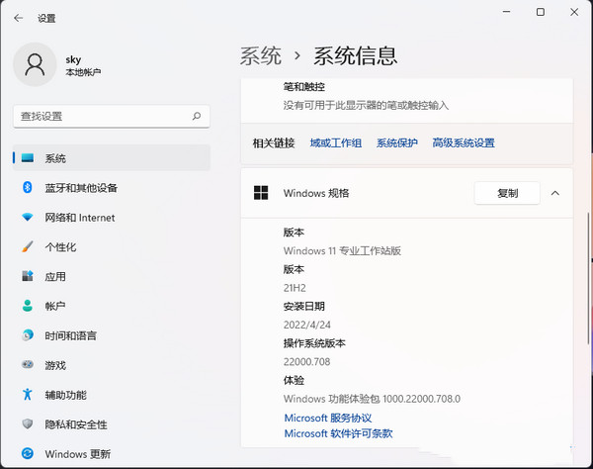Open the 系统保护 link

coord(396,142)
